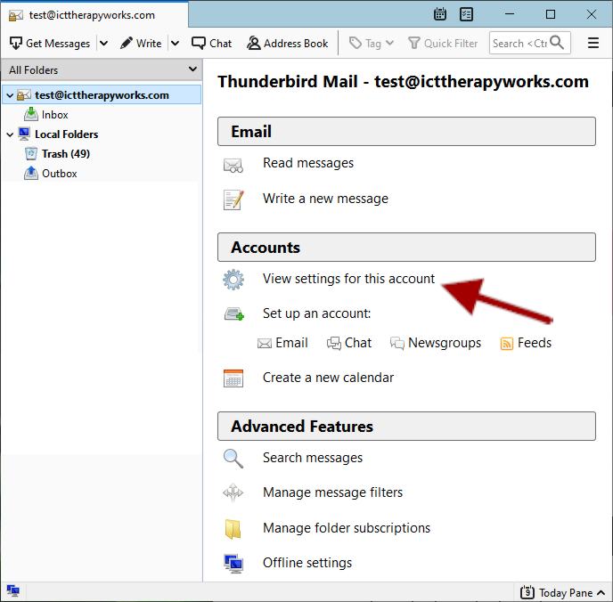
Task: Open the hamburger application menu
Action: 593,43
